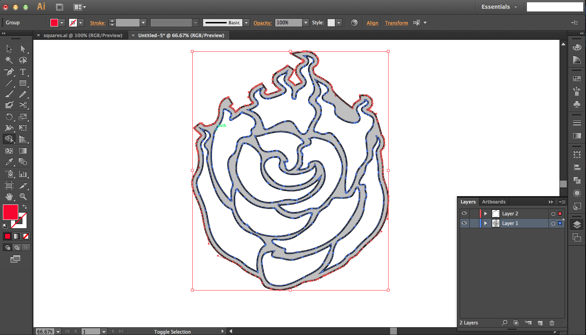Screen dimensions: 586x335
Task: Click the Stroke label link
Action: 98,23
